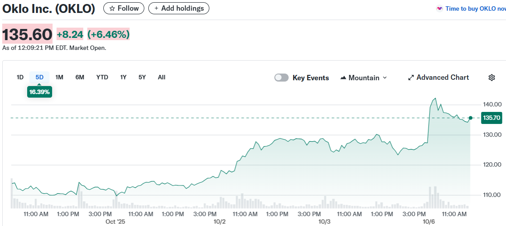Expand the Mountain chart style dropdown chevron
This screenshot has height=226, width=506.
385,78
